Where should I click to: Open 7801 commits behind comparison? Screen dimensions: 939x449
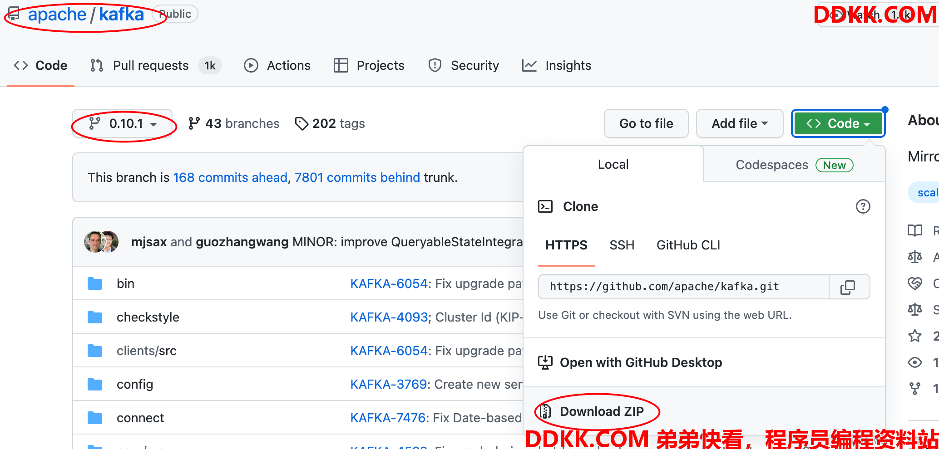pyautogui.click(x=357, y=177)
